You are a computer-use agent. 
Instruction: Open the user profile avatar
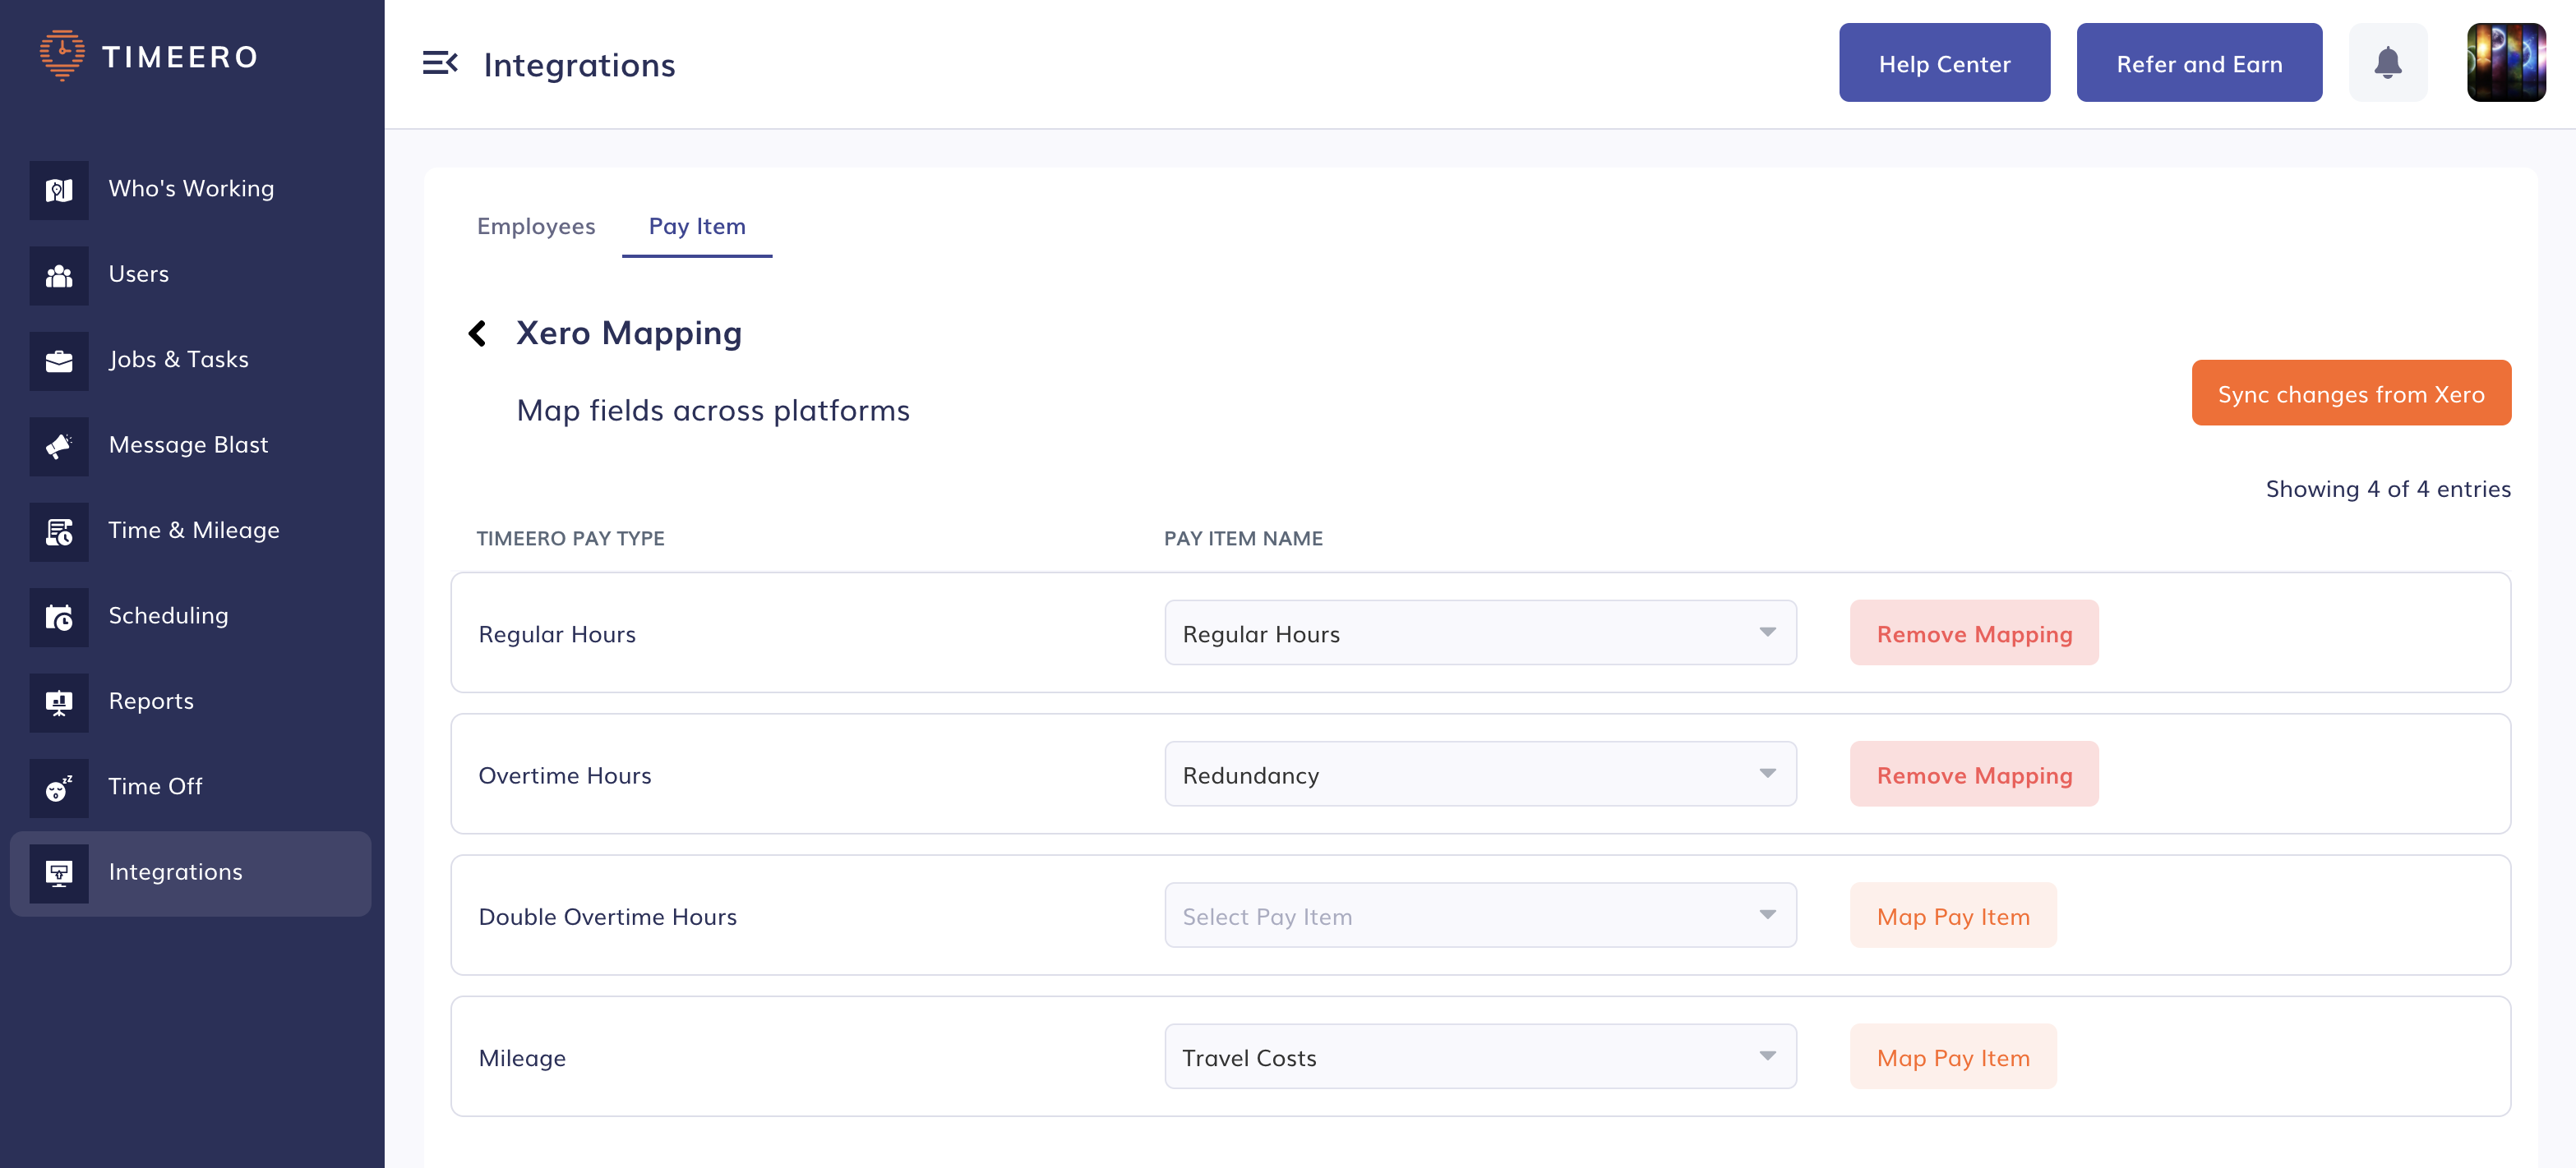[2506, 63]
